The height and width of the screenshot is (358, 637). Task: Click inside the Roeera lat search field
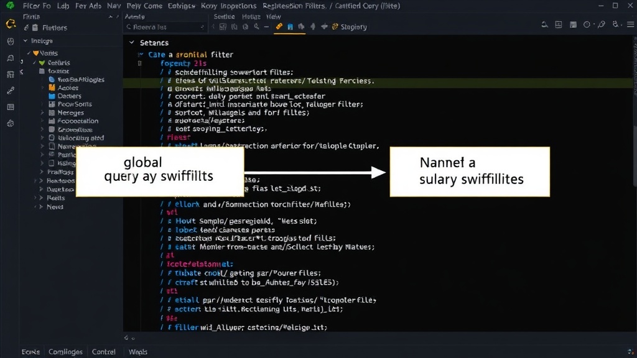pyautogui.click(x=164, y=27)
